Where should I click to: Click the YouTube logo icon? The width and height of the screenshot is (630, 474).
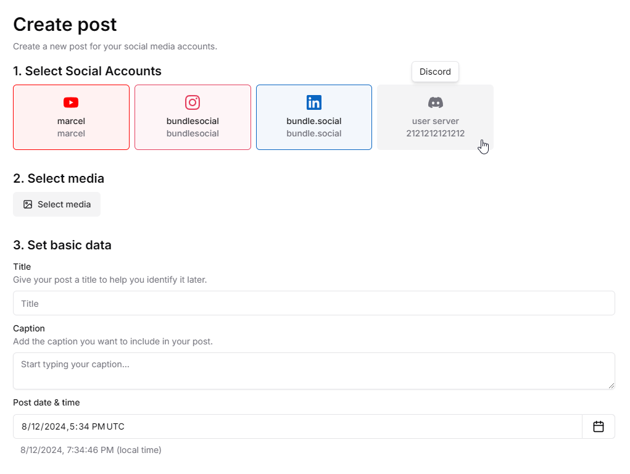tap(71, 102)
